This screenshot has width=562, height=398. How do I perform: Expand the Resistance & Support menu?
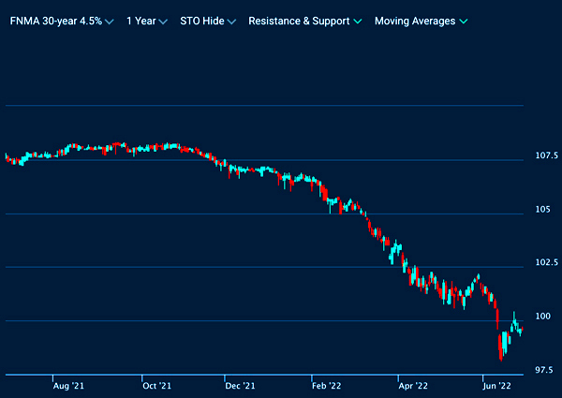click(298, 21)
